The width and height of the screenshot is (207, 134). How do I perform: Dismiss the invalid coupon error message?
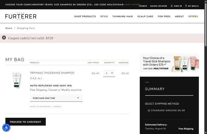4,38
